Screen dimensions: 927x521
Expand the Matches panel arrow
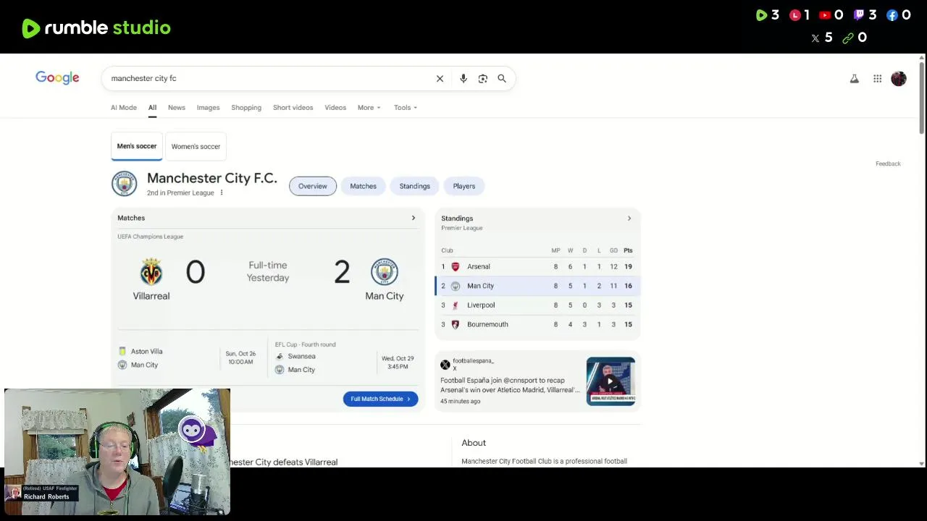click(414, 218)
